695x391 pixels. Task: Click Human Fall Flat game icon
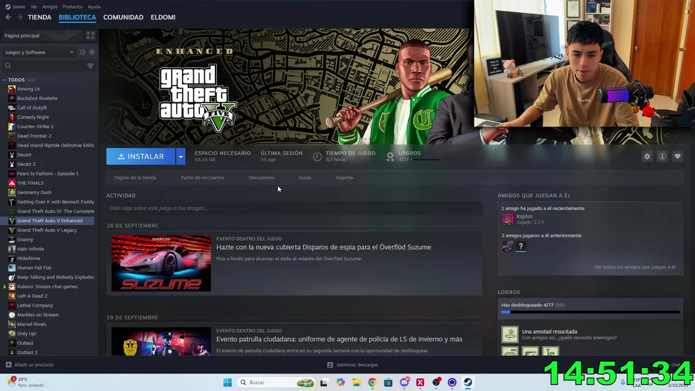[12, 268]
